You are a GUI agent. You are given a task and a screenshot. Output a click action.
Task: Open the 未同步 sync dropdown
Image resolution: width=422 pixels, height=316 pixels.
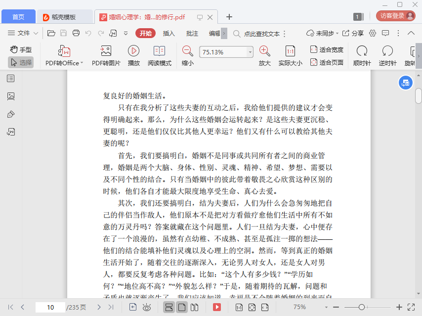tap(322, 34)
